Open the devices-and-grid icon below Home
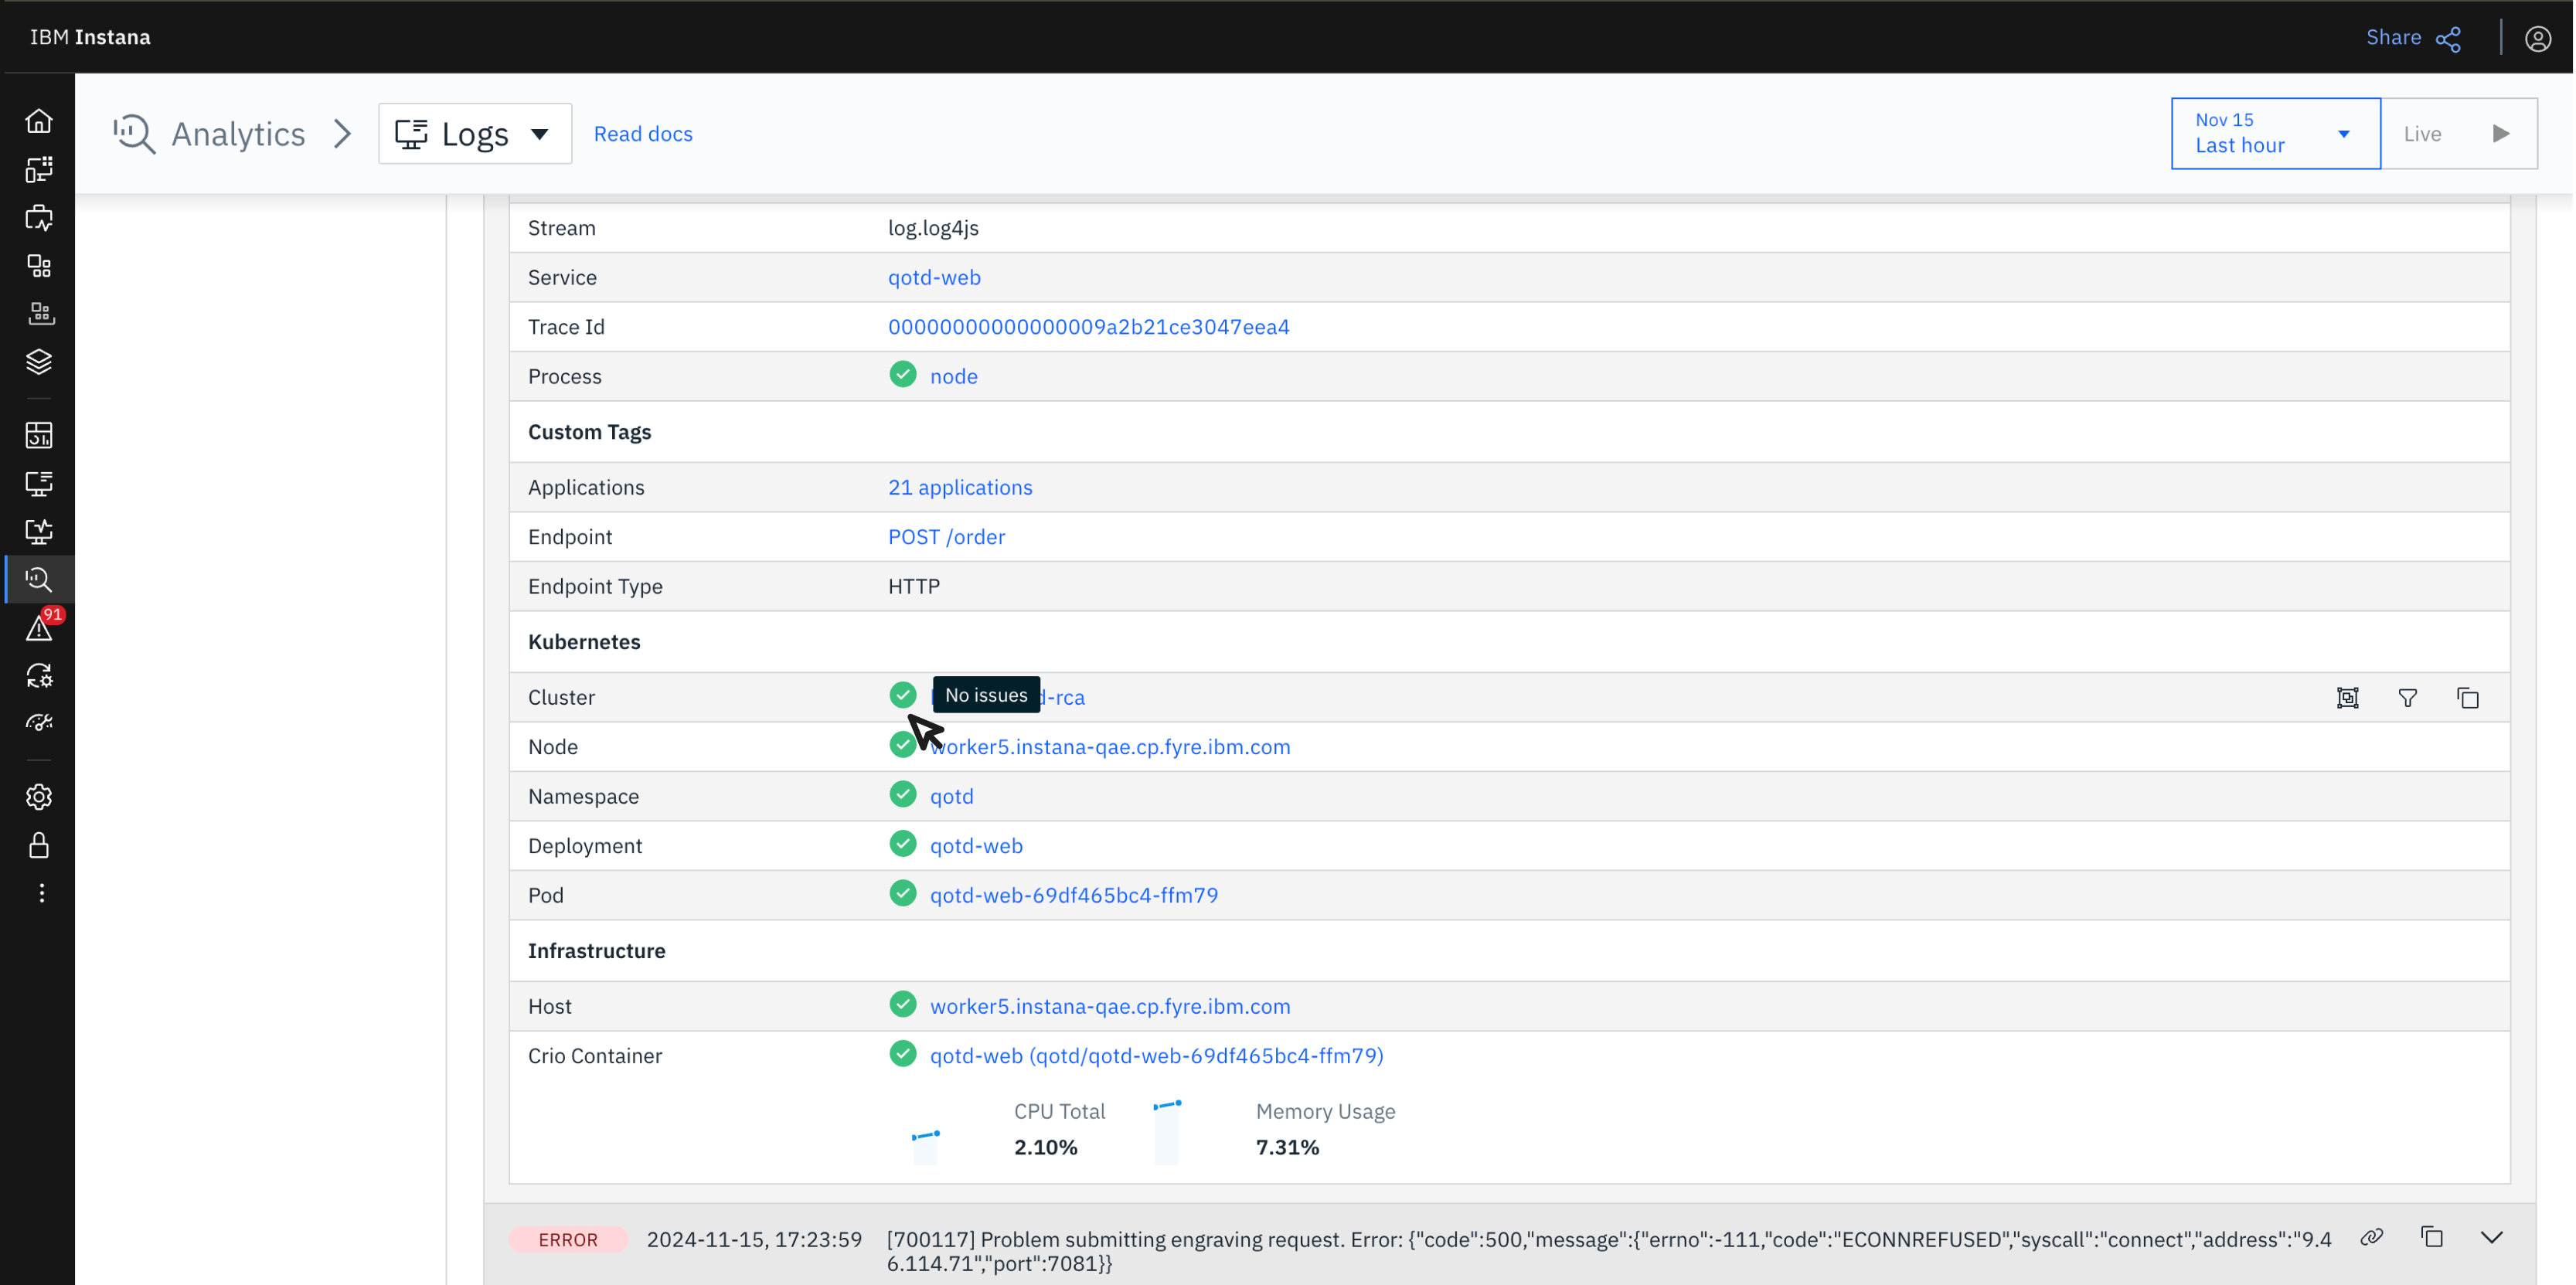The width and height of the screenshot is (2576, 1285). pos(39,170)
